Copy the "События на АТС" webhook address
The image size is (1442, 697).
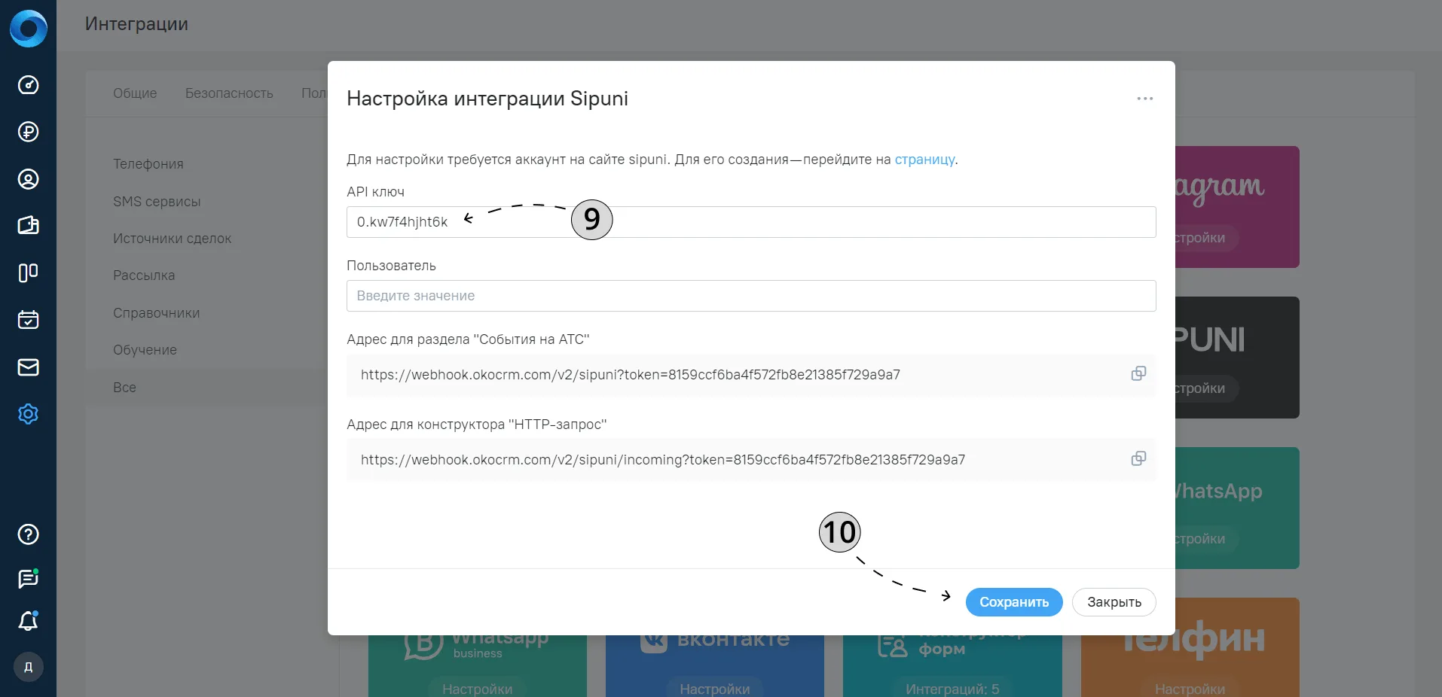point(1138,373)
